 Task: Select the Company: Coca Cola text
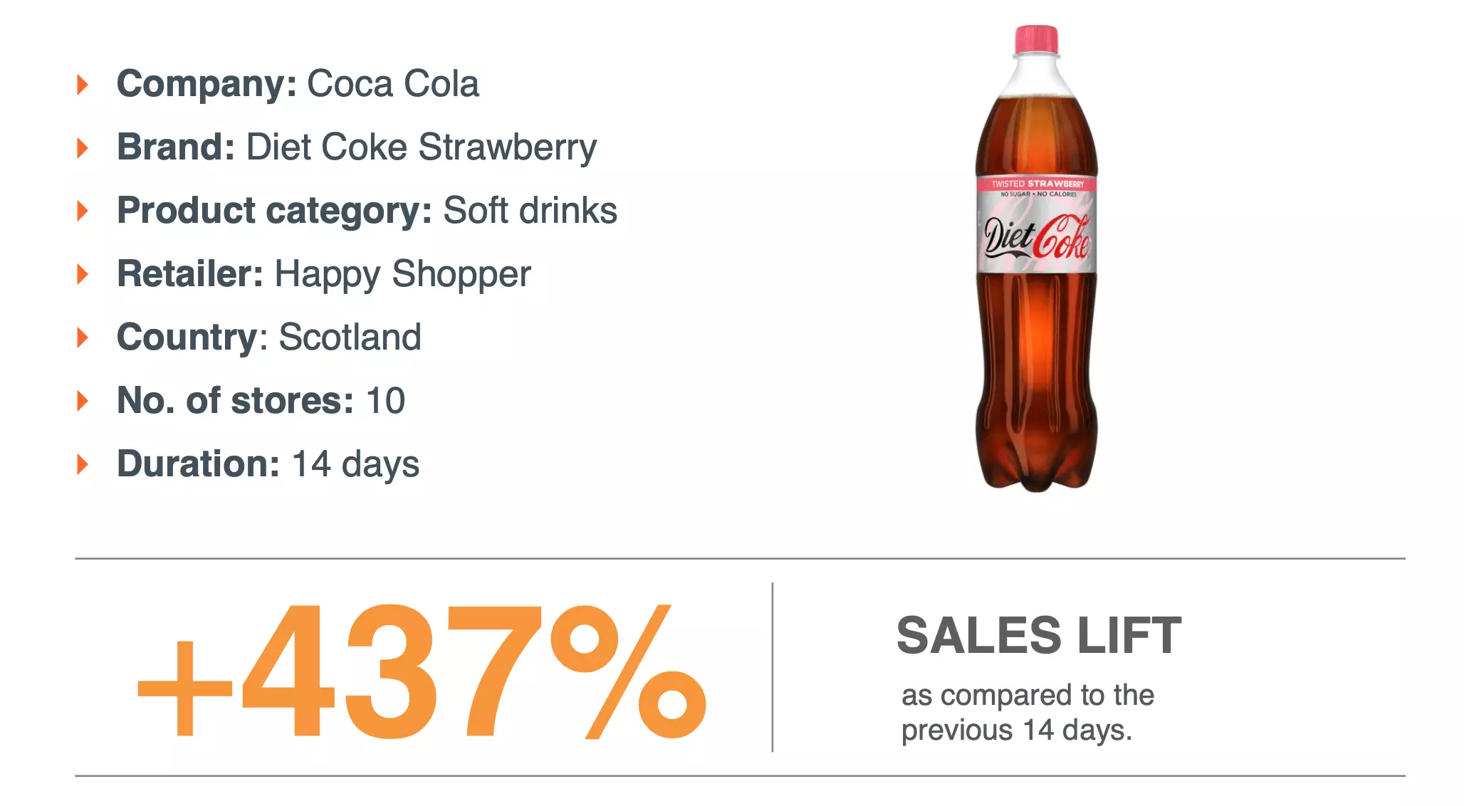tap(298, 84)
